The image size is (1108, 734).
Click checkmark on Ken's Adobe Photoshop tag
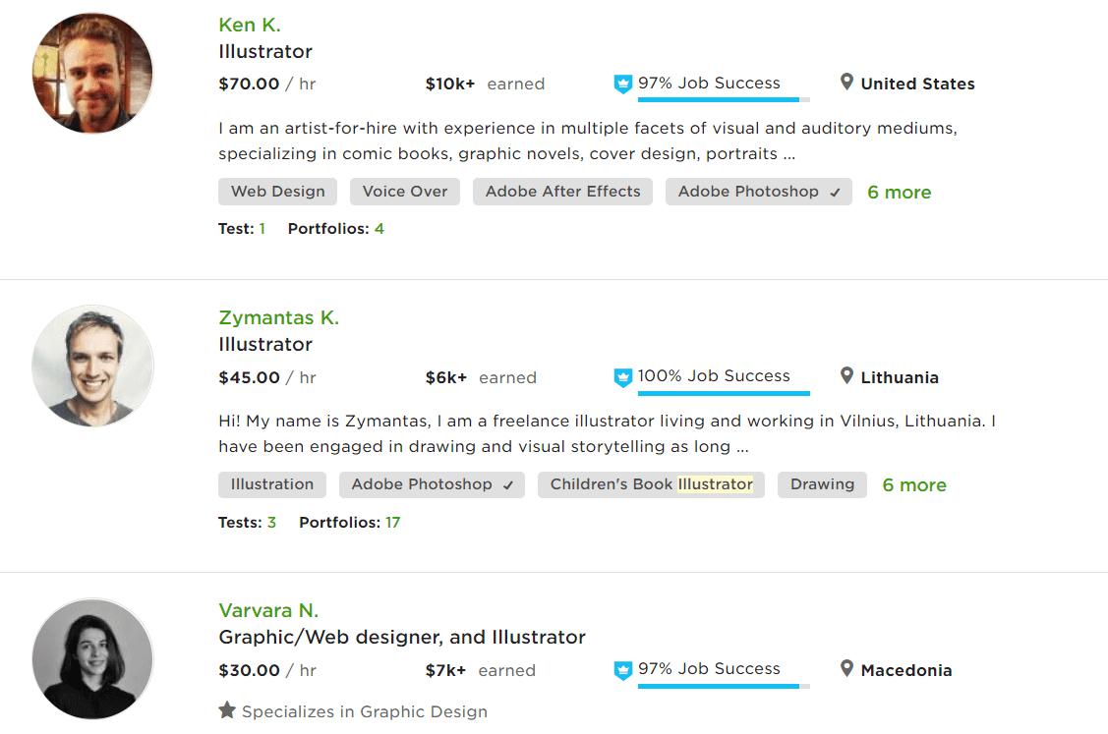click(836, 193)
